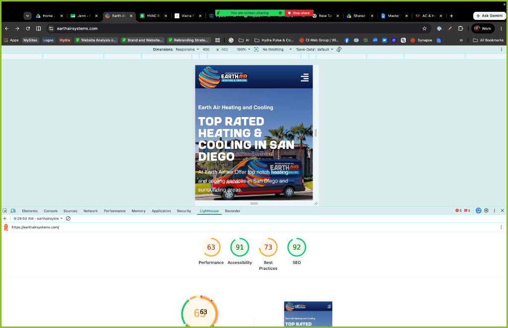
Task: Open device toolbar more options menu
Action: [501, 50]
